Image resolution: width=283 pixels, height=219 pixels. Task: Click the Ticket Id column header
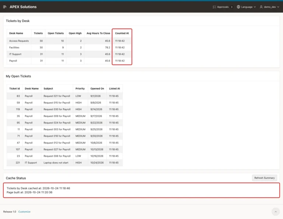(14, 88)
